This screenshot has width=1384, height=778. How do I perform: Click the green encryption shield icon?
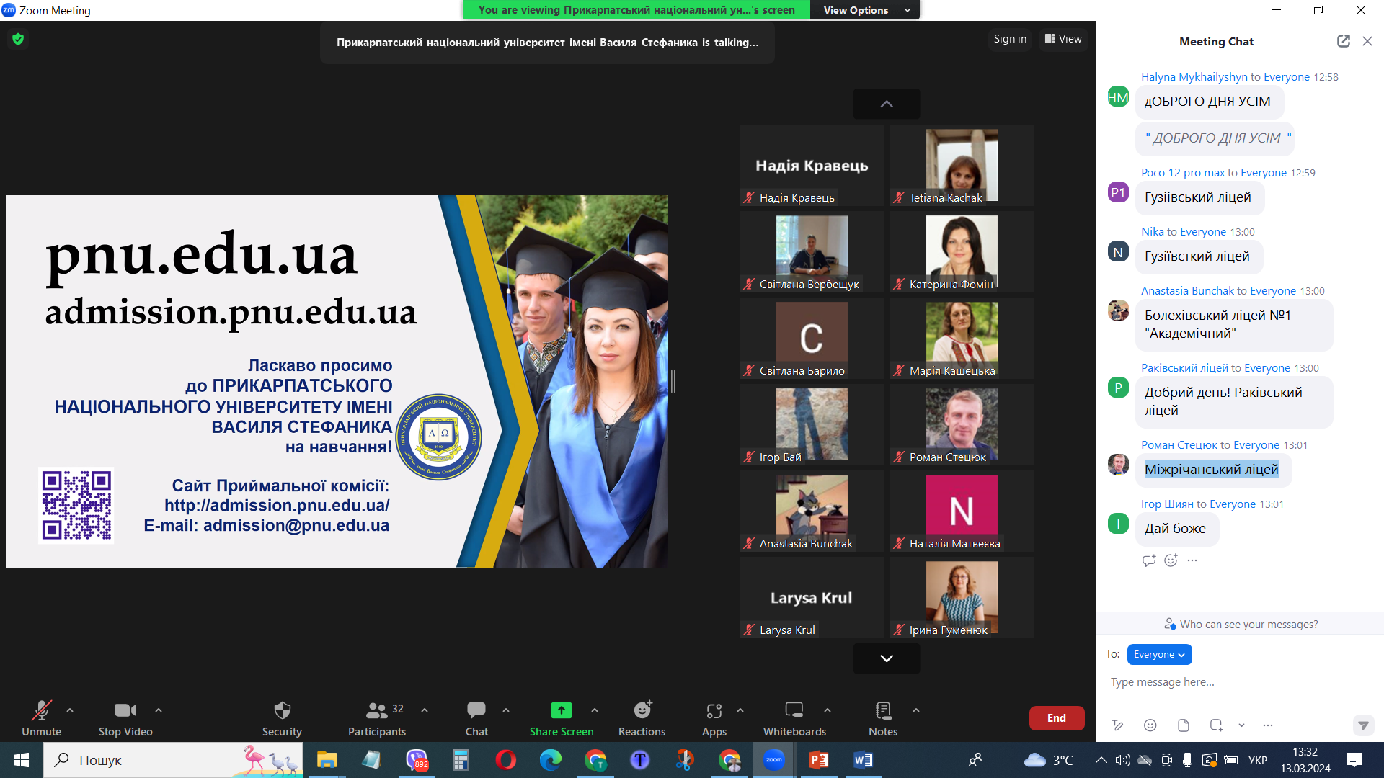click(x=18, y=39)
